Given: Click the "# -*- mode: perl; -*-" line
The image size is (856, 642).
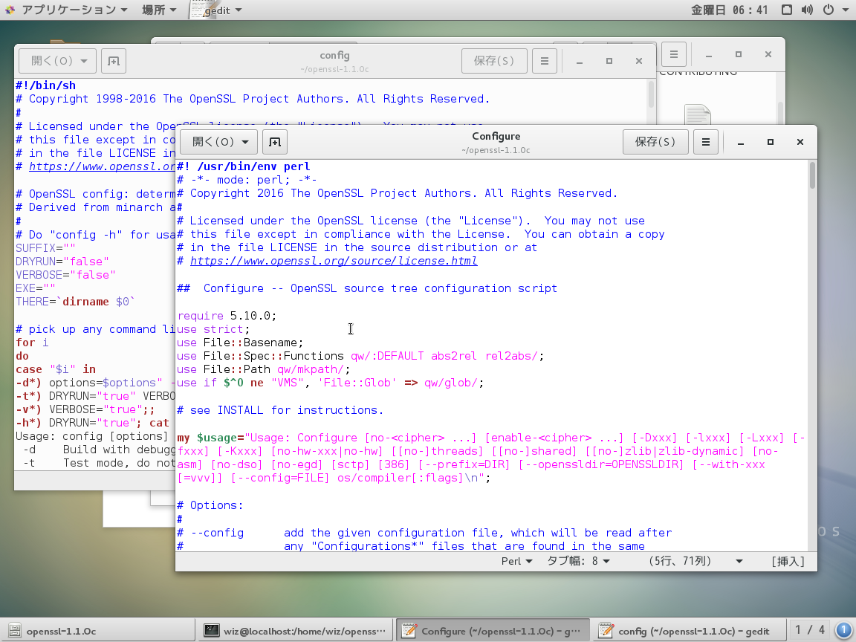Looking at the screenshot, I should pos(247,180).
